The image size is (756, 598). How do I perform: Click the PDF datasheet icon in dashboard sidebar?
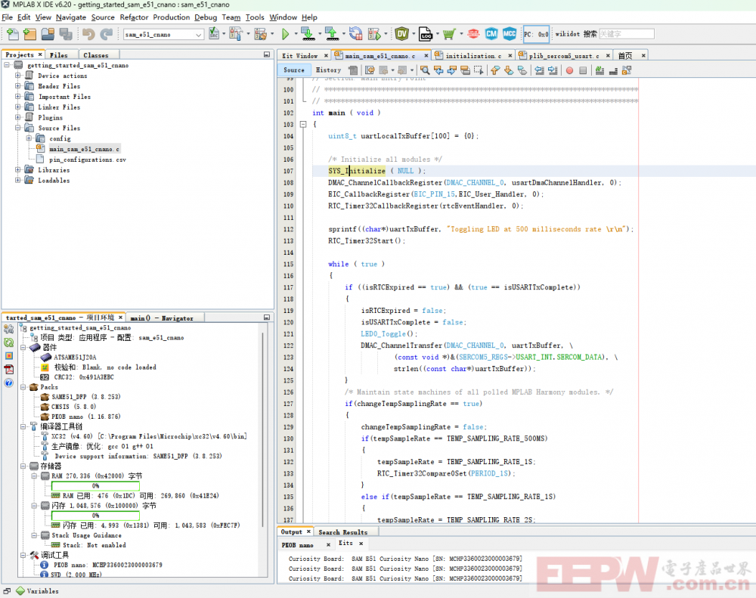[8, 370]
